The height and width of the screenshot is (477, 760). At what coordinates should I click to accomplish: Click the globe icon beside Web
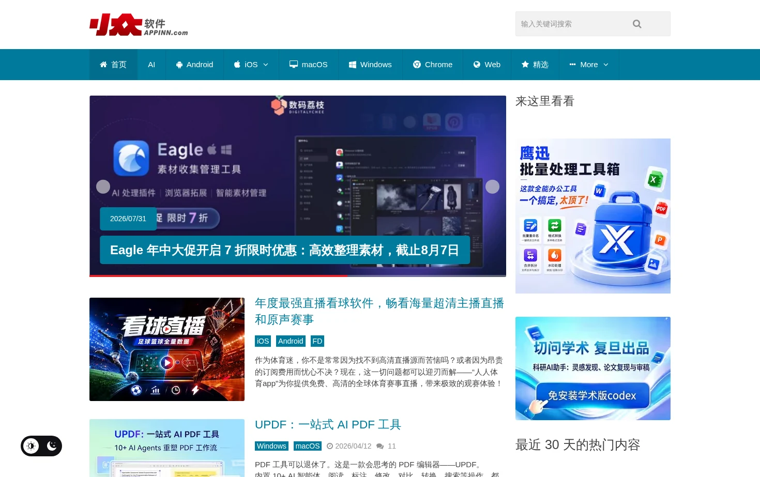(477, 65)
